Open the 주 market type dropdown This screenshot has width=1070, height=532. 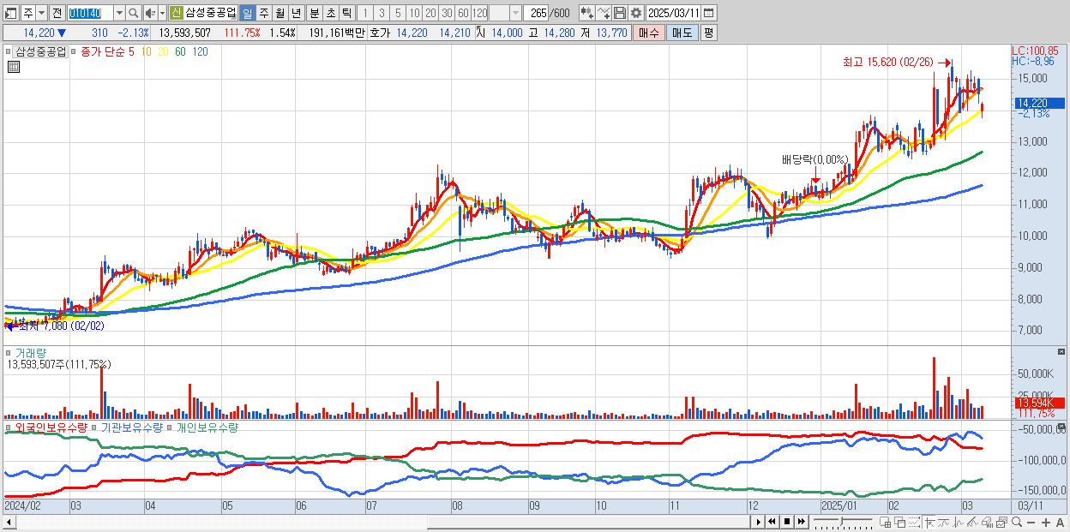[x=41, y=13]
